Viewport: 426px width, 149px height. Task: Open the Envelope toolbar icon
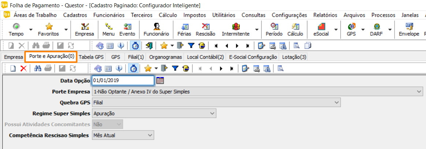click(x=409, y=30)
